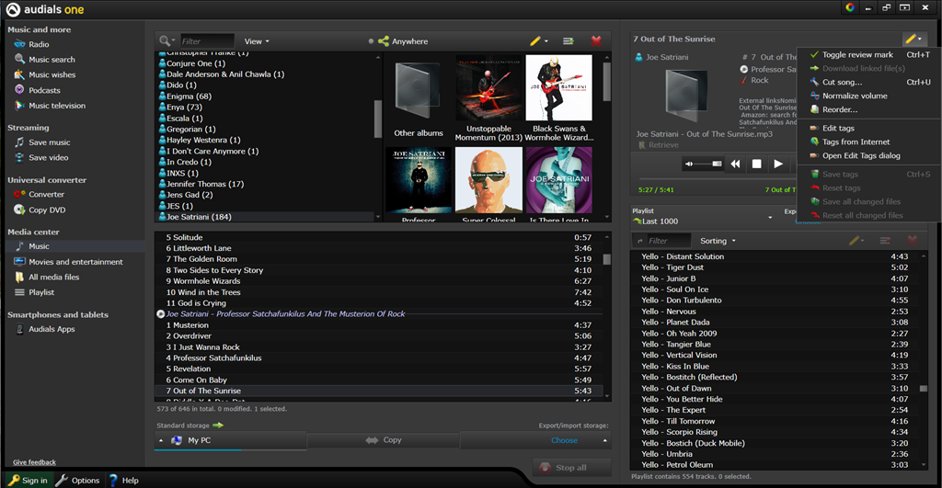Open Playlist in Media center

41,292
